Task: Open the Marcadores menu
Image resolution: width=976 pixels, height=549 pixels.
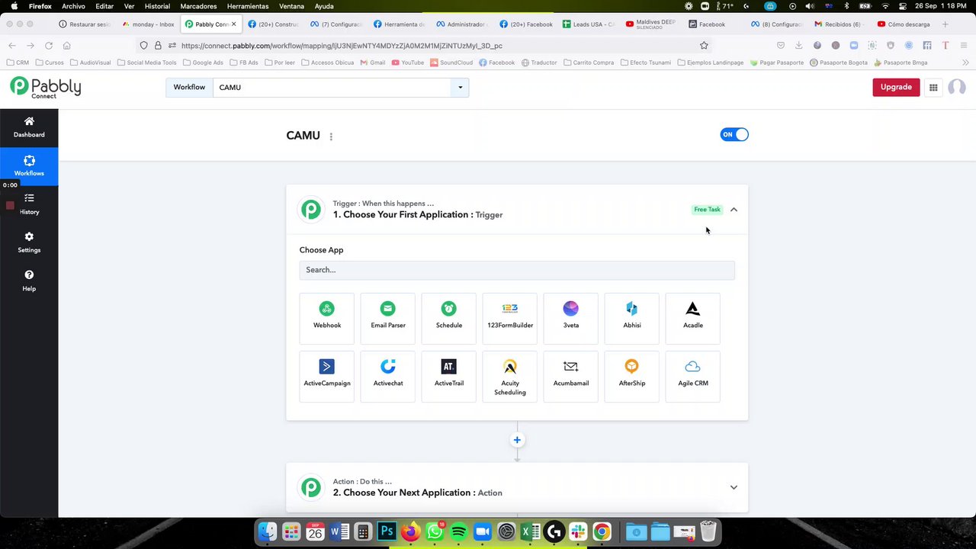Action: click(198, 6)
